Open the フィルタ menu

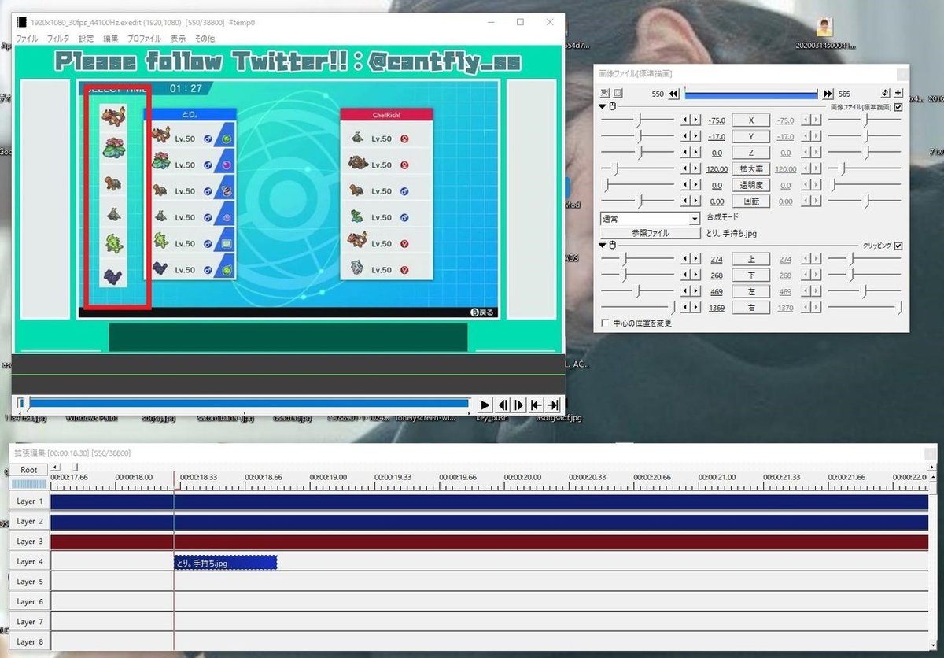pyautogui.click(x=58, y=38)
